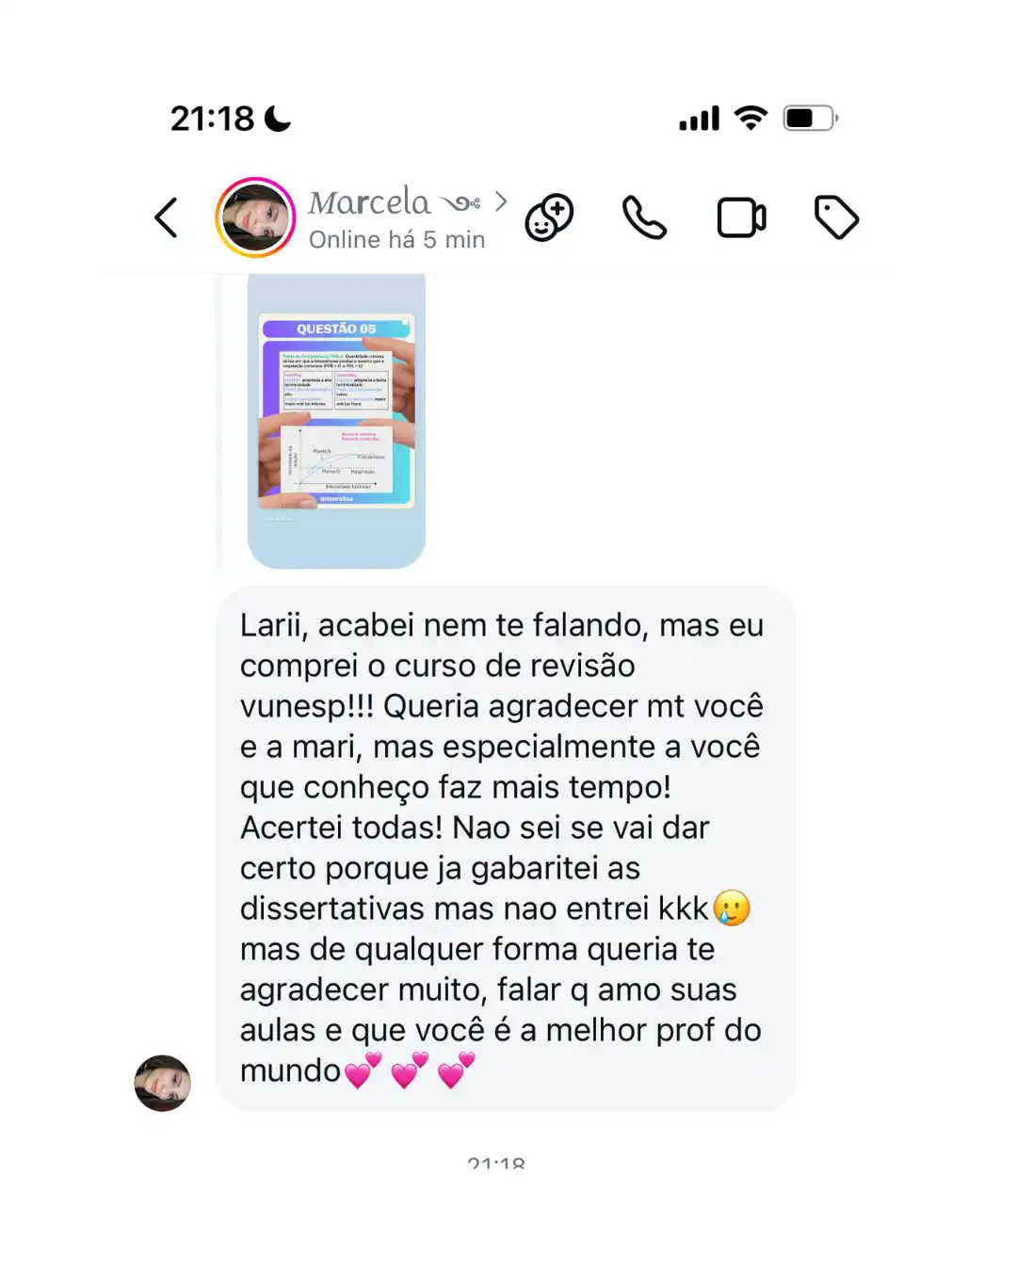
Task: Tap the small sender avatar beside message
Action: [x=162, y=1083]
